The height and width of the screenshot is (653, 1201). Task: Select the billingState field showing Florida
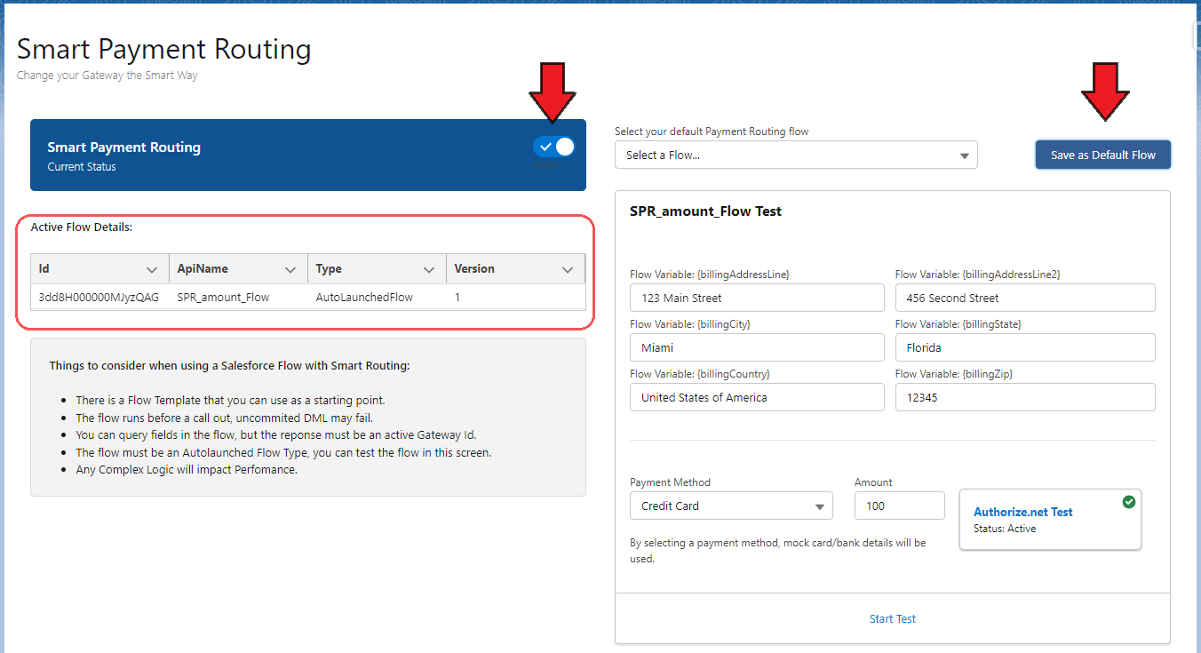[1024, 347]
